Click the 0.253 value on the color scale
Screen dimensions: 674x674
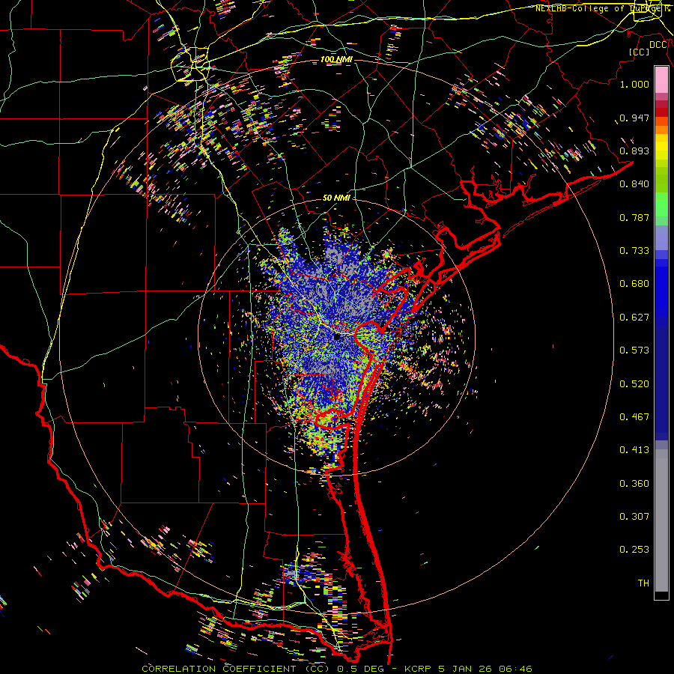click(634, 550)
